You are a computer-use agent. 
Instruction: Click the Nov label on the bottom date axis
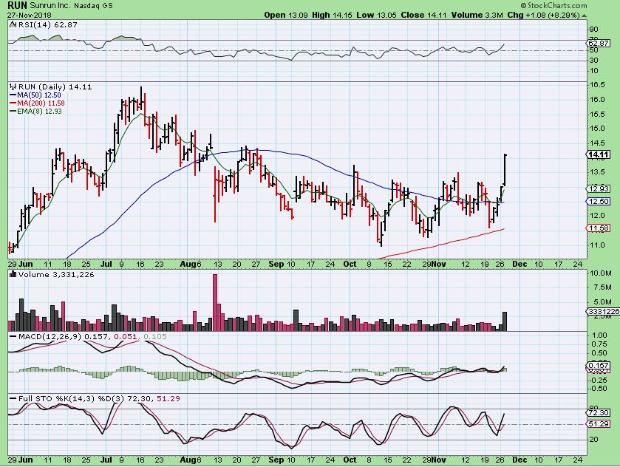tap(439, 460)
